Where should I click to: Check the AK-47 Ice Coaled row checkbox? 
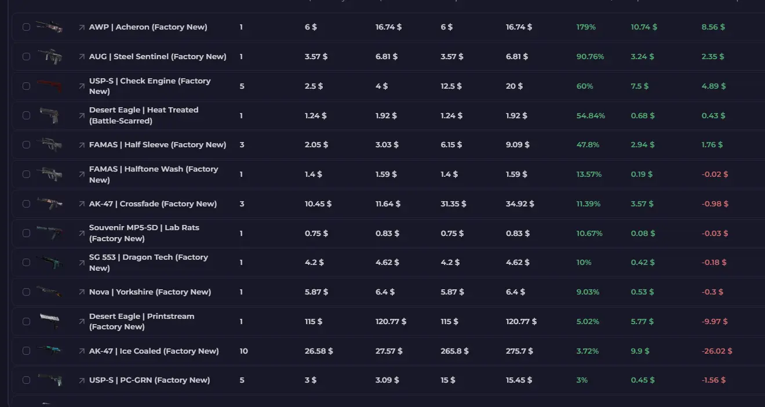pyautogui.click(x=26, y=351)
